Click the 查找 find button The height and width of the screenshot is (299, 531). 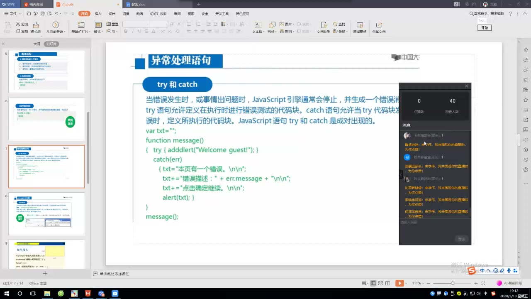tap(339, 25)
